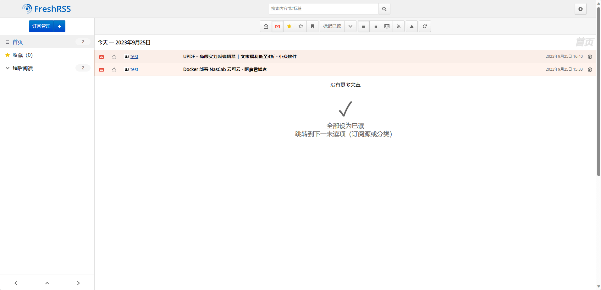601x290 pixels.
Task: Click the sort order triangle icon
Action: click(411, 26)
